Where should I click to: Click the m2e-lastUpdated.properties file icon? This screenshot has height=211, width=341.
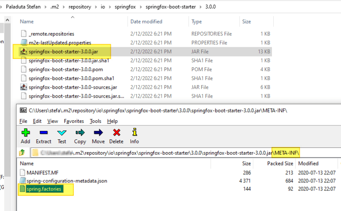(24, 43)
